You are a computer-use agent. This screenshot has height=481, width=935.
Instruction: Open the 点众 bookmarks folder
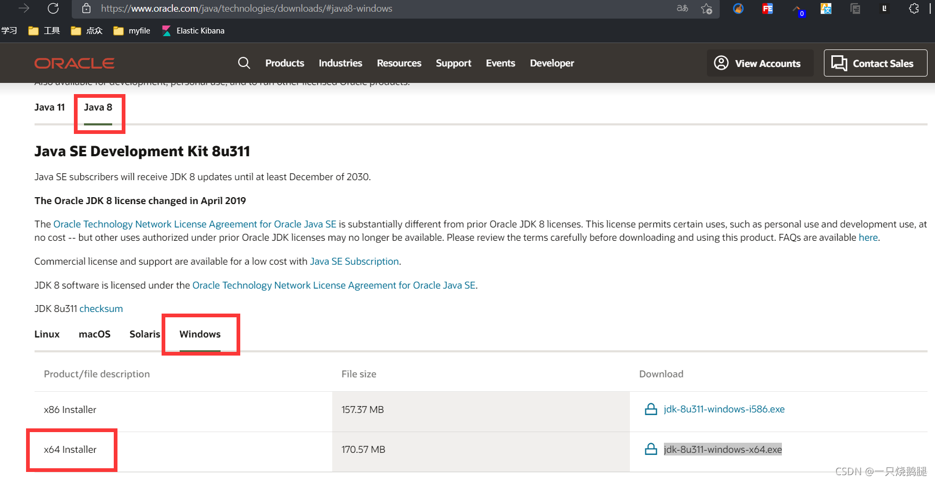(87, 31)
